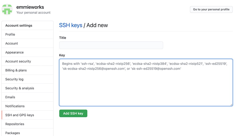251x136 pixels.
Task: Follow the SSH keys breadcrumb link
Action: pos(71,25)
